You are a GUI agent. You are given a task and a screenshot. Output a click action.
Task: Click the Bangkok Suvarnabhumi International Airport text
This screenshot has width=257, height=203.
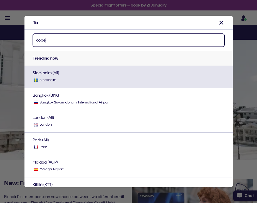tap(74, 102)
